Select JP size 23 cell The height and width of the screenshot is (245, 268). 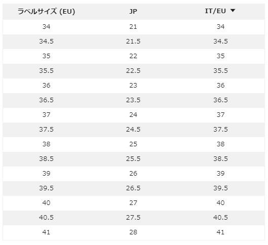coord(133,86)
